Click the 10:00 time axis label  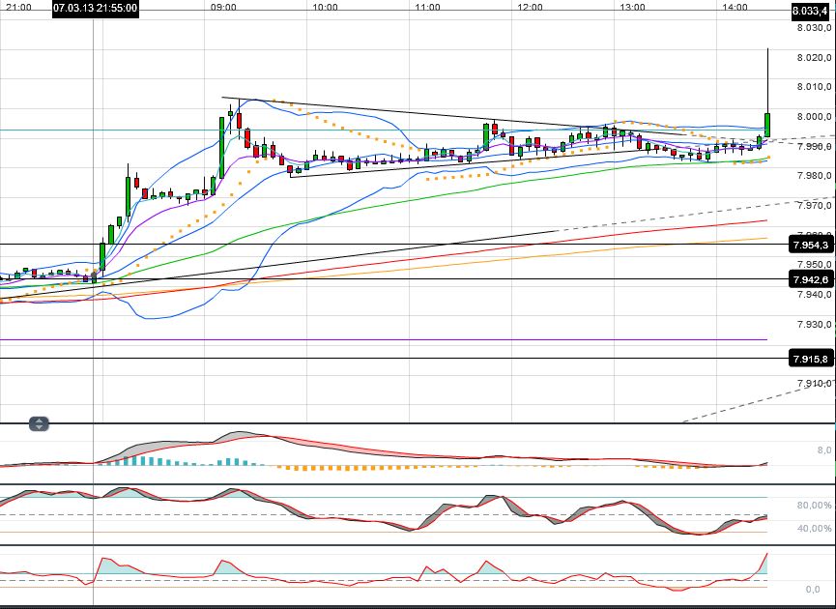[326, 8]
